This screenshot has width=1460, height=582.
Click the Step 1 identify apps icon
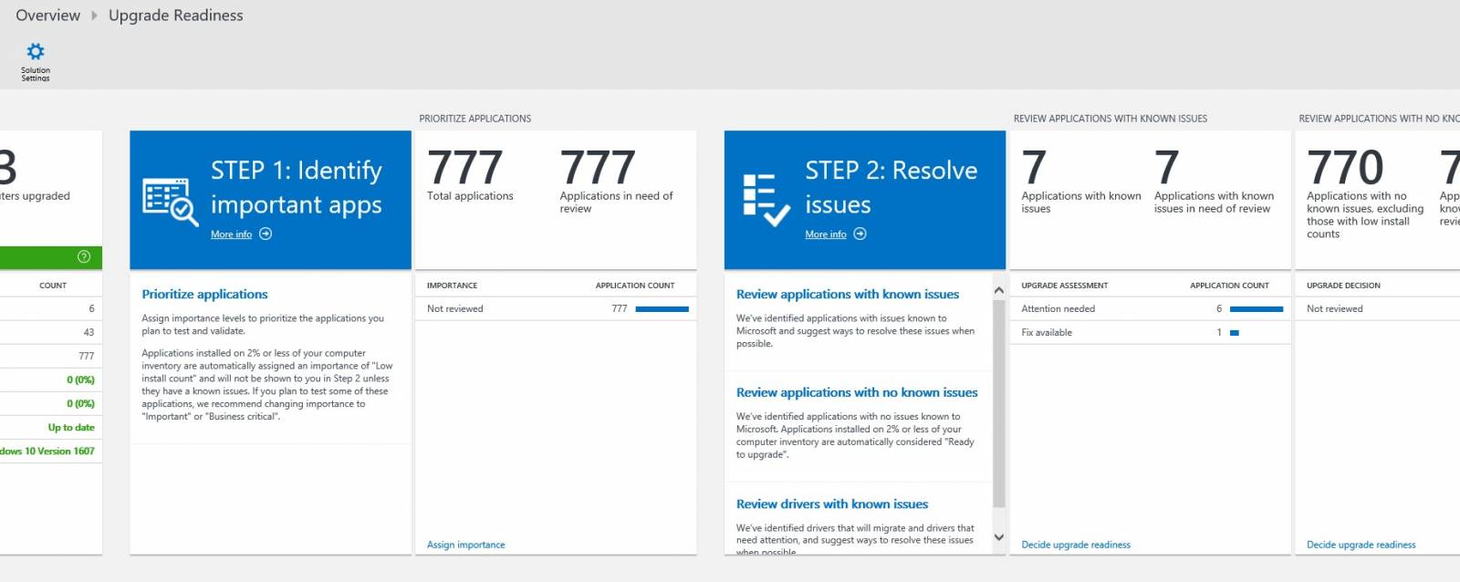[170, 202]
